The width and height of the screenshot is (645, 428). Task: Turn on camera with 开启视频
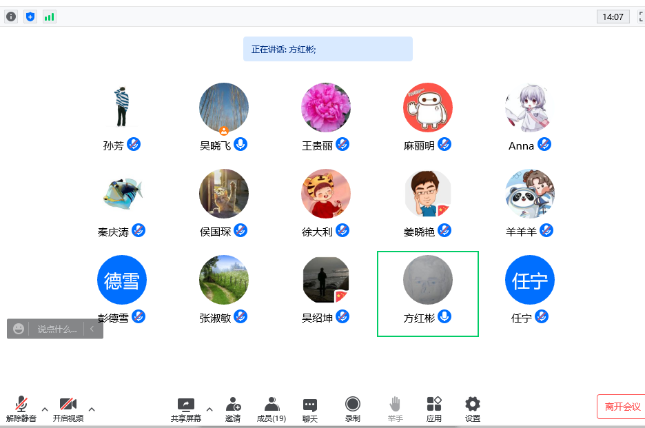click(x=68, y=409)
